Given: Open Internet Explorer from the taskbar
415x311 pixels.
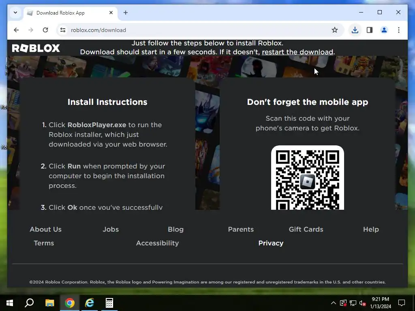Looking at the screenshot, I should [x=90, y=303].
